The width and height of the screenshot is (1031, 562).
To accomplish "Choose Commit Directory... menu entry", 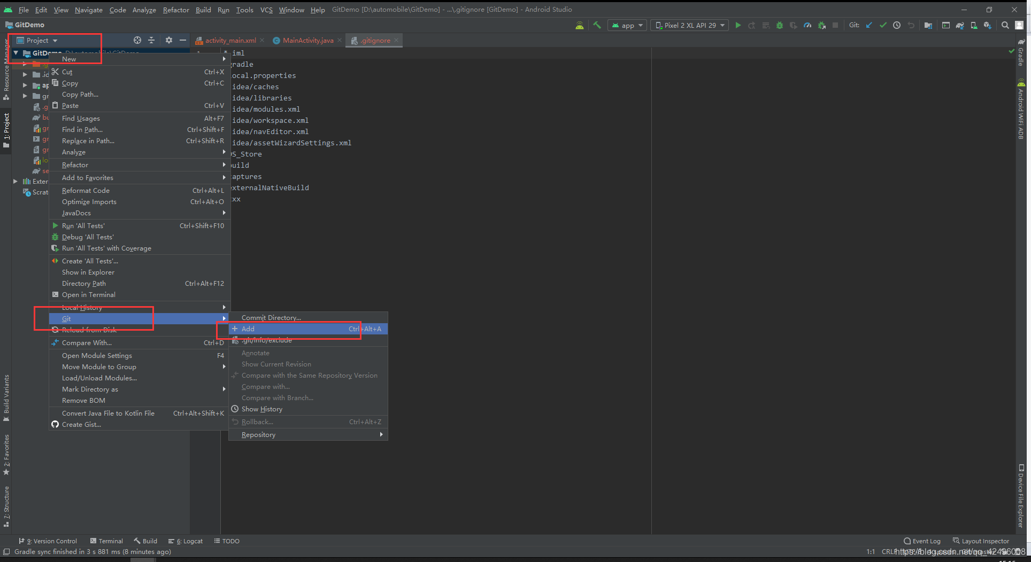I will click(308, 317).
